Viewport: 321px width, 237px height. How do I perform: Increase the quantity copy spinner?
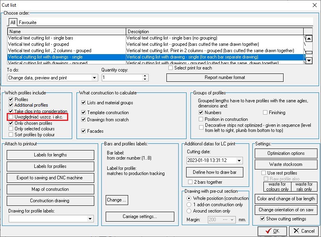coord(145,76)
